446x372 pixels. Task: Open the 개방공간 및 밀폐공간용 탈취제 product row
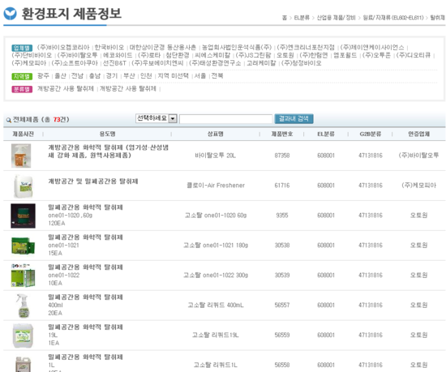point(224,186)
